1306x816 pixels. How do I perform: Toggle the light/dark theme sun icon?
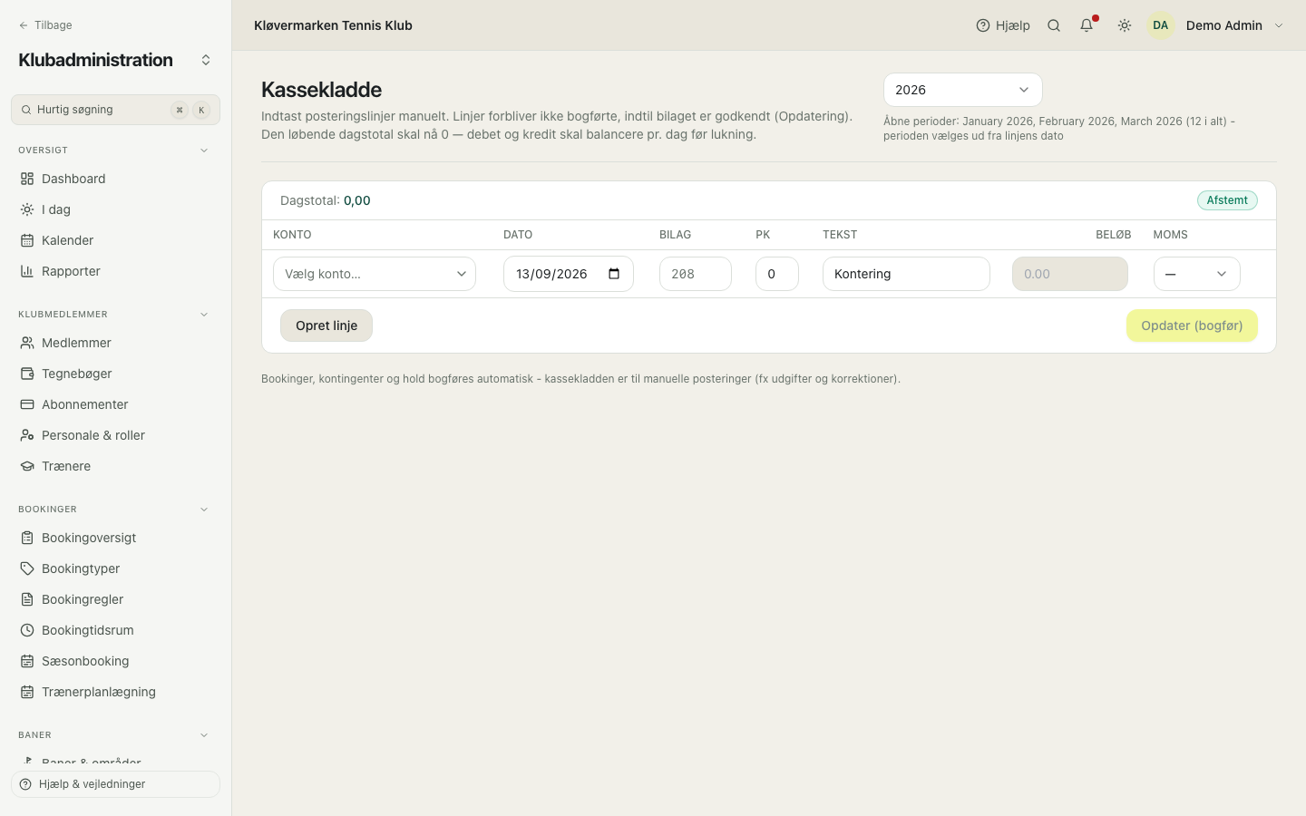click(x=1125, y=25)
